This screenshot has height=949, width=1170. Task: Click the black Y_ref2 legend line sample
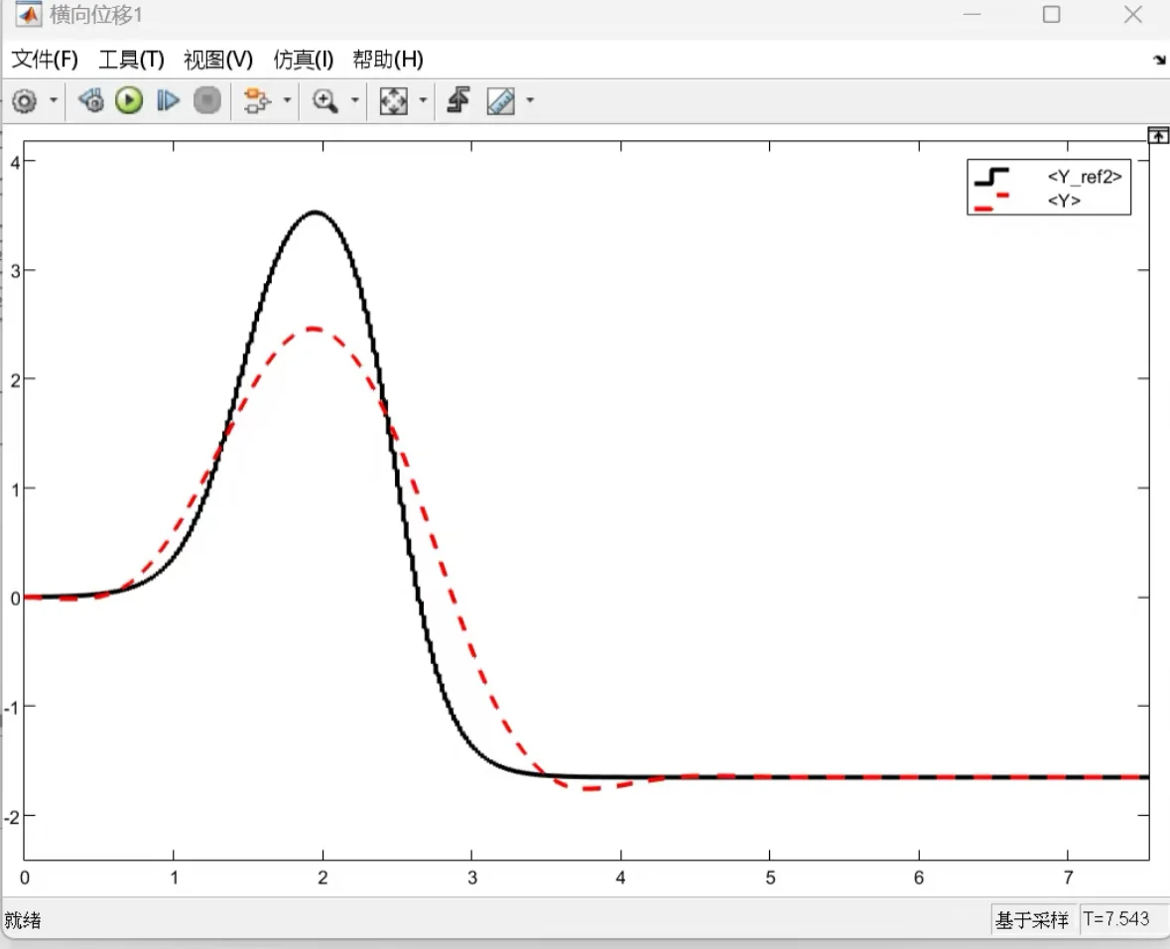tap(991, 177)
